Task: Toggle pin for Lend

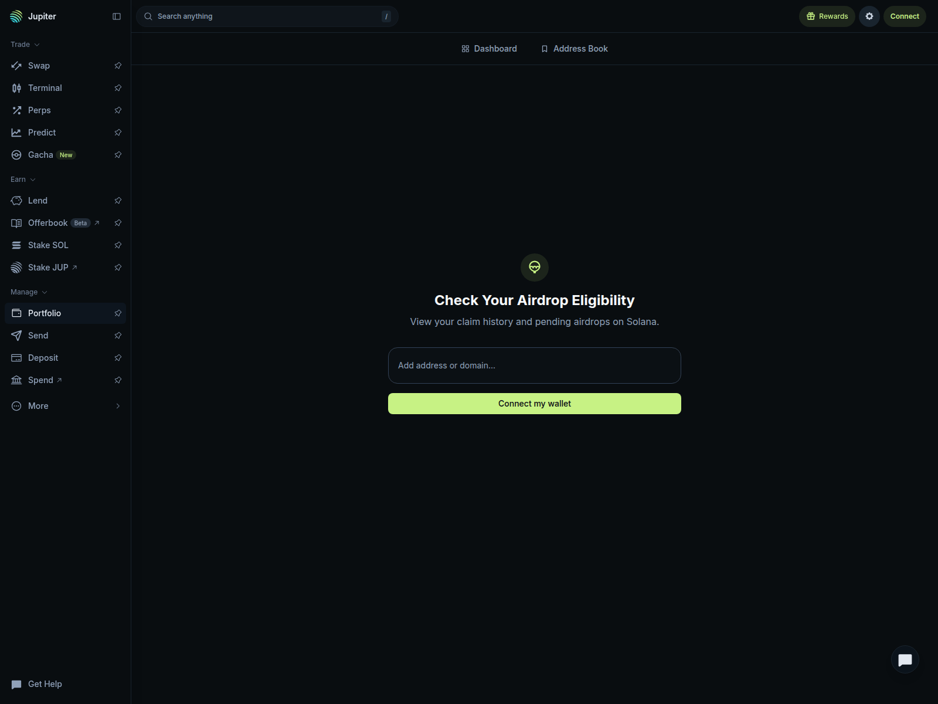Action: pyautogui.click(x=118, y=201)
